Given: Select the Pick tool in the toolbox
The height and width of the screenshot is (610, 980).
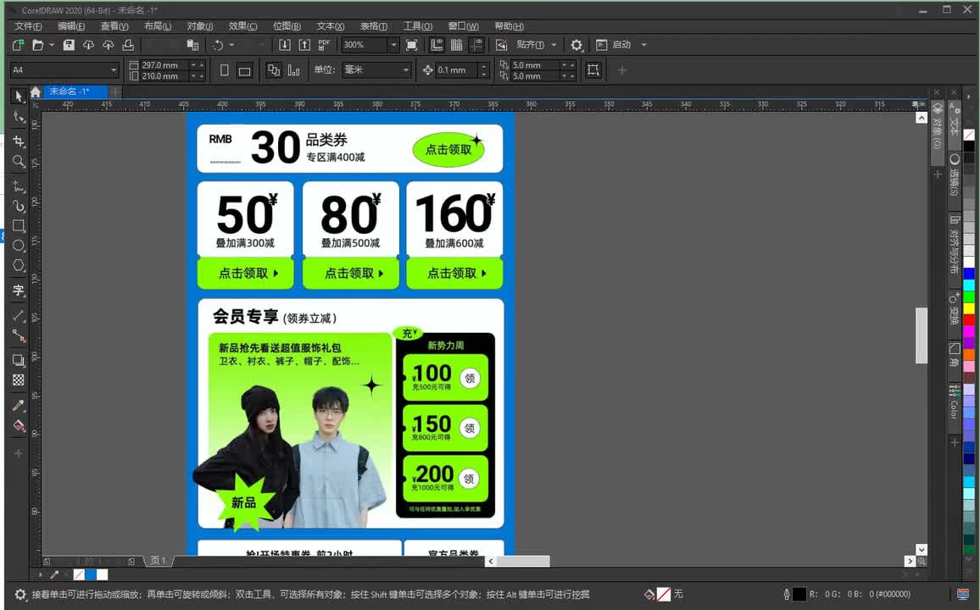Looking at the screenshot, I should pyautogui.click(x=19, y=96).
